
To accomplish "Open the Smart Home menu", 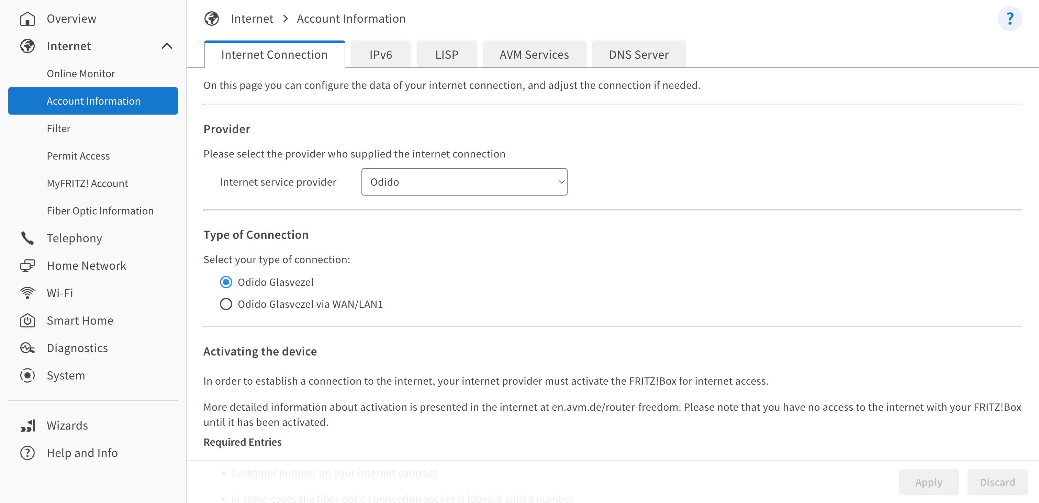I will (x=93, y=320).
